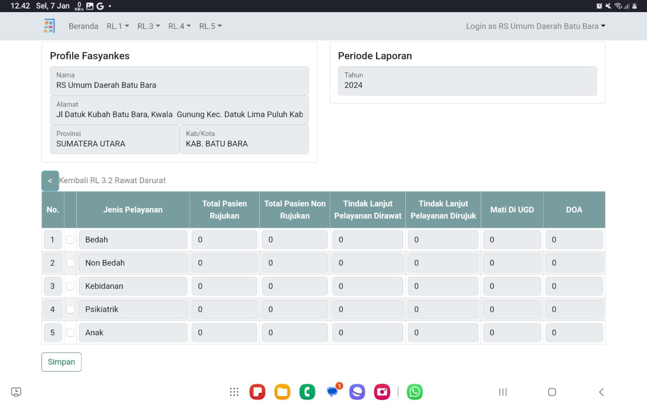The height and width of the screenshot is (404, 647).
Task: Open WhatsApp from the dock
Action: [x=415, y=392]
